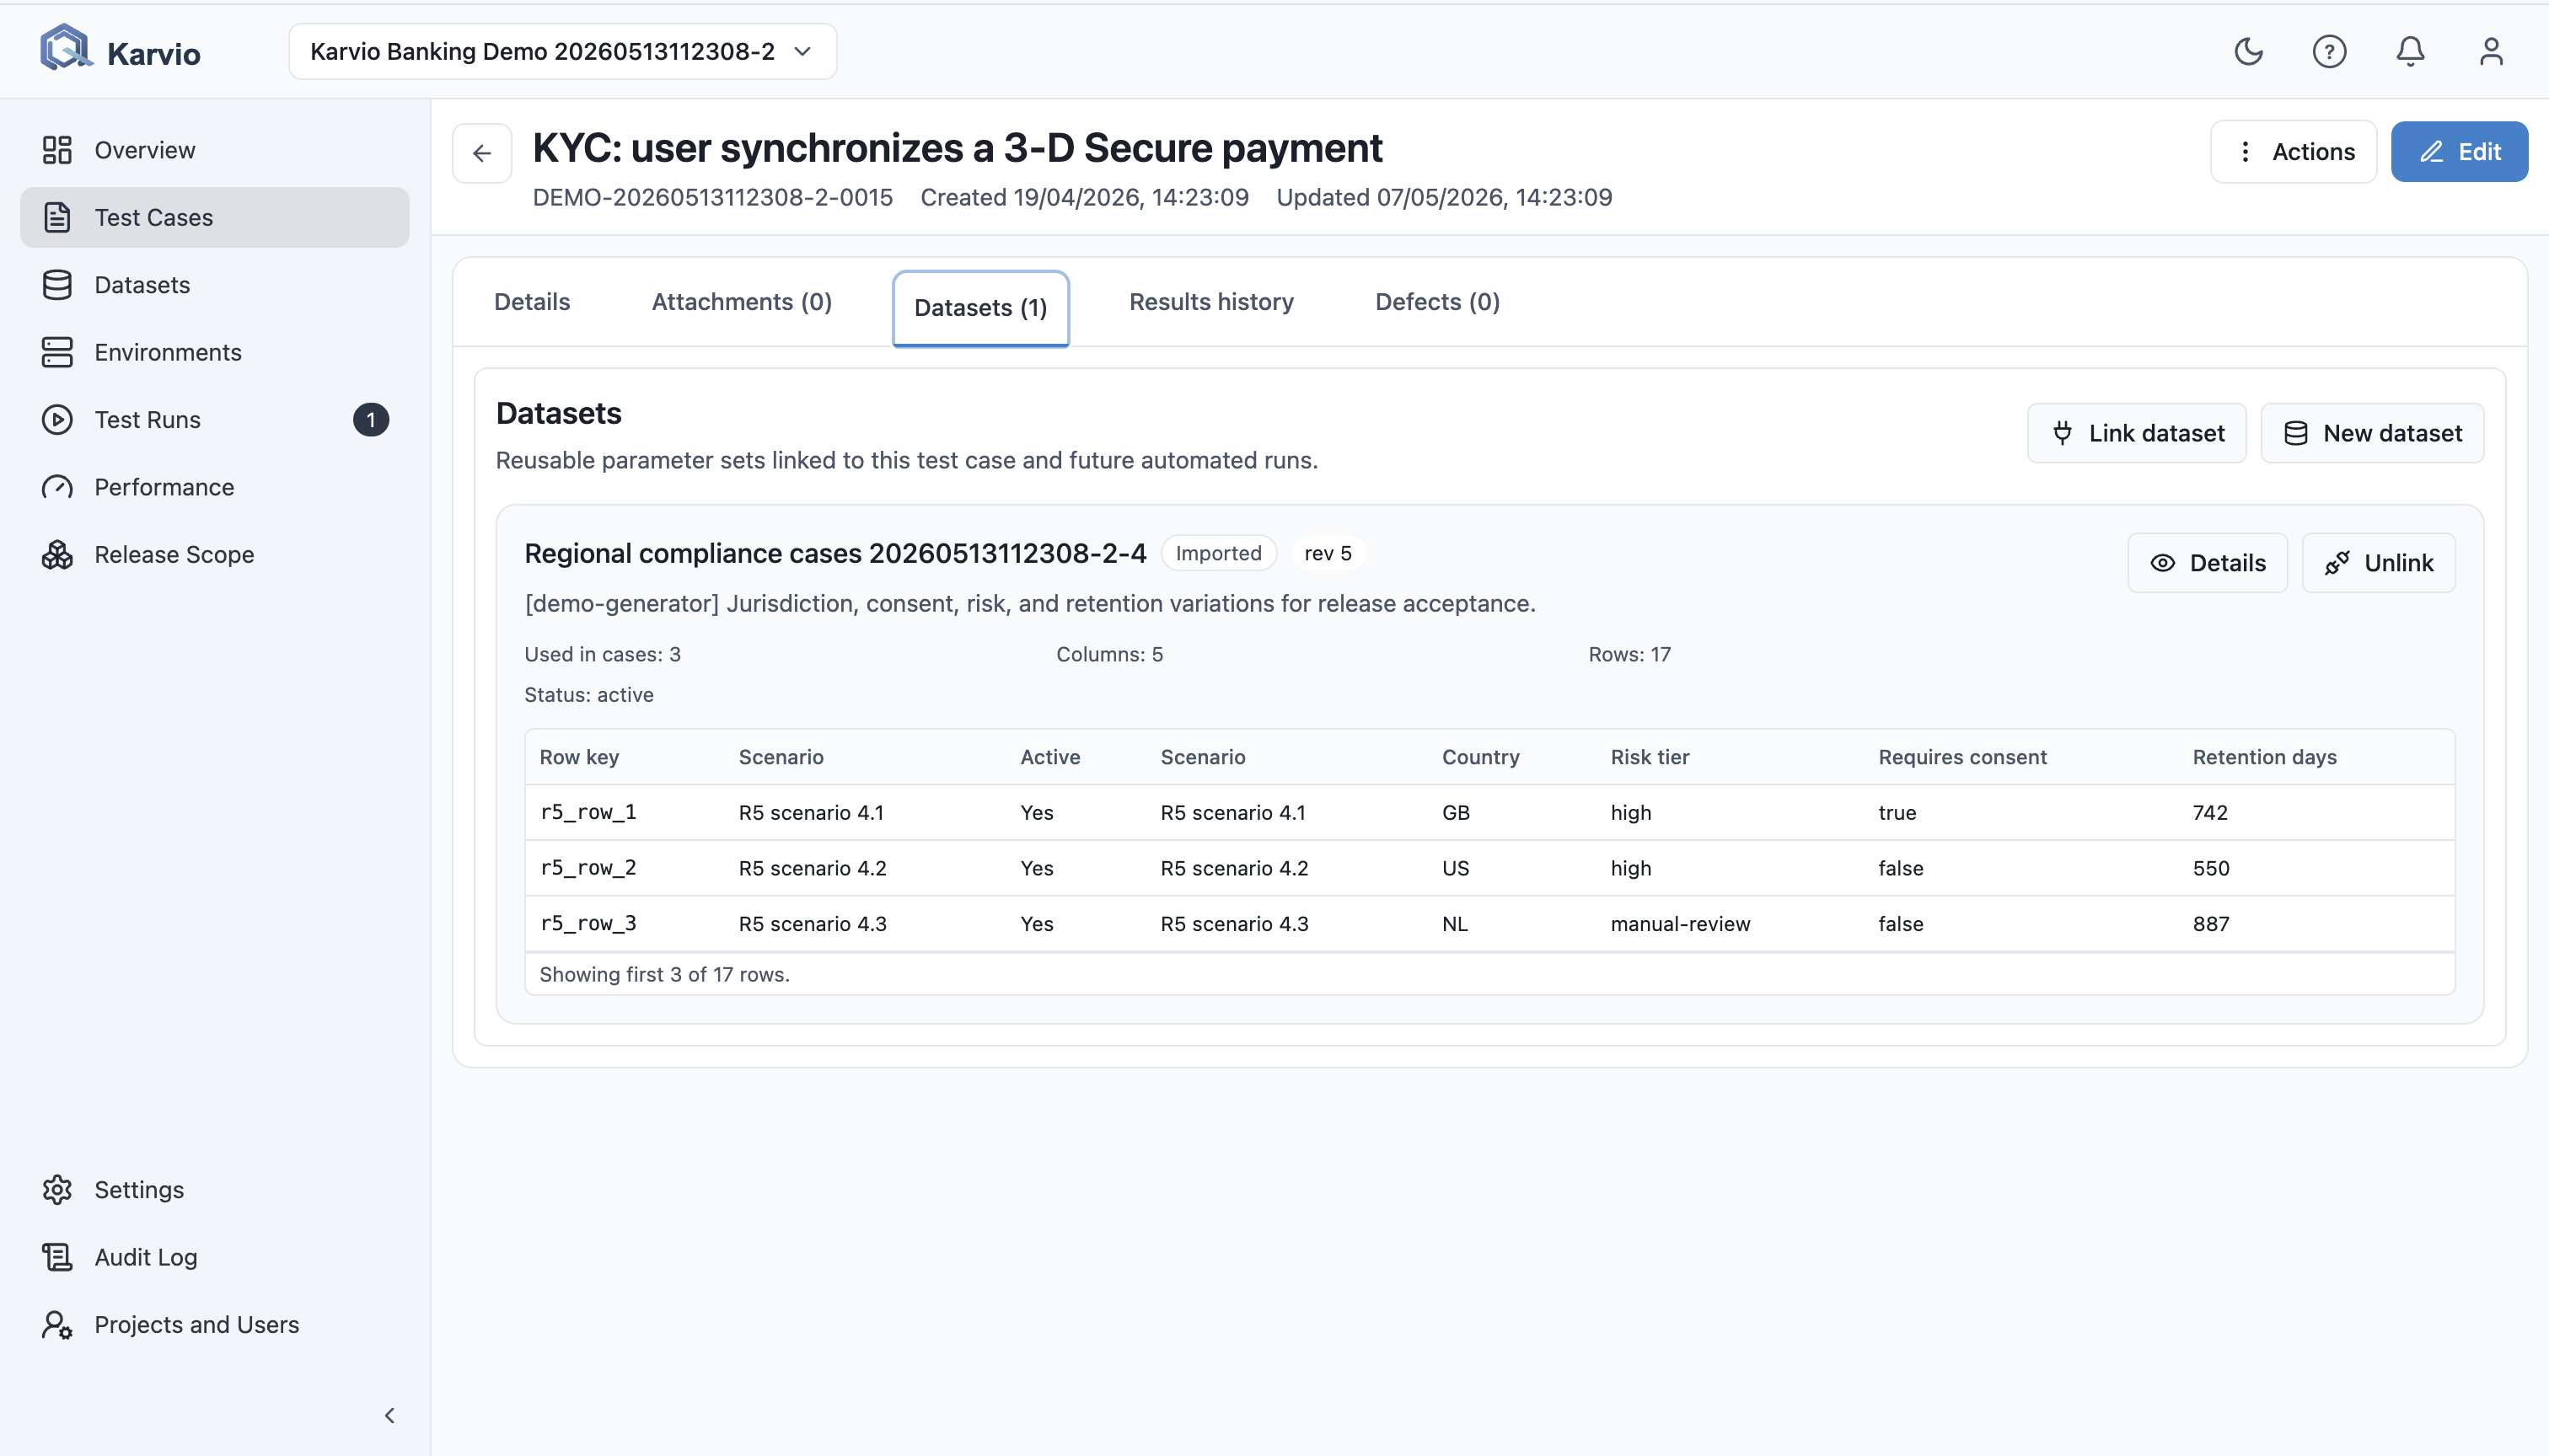
Task: Open Release Scope in the sidebar
Action: [x=214, y=554]
